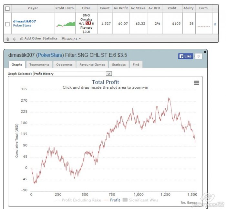Viewport: 226px width, 209px height.
Task: Click the Facebook Like button
Action: (186, 56)
